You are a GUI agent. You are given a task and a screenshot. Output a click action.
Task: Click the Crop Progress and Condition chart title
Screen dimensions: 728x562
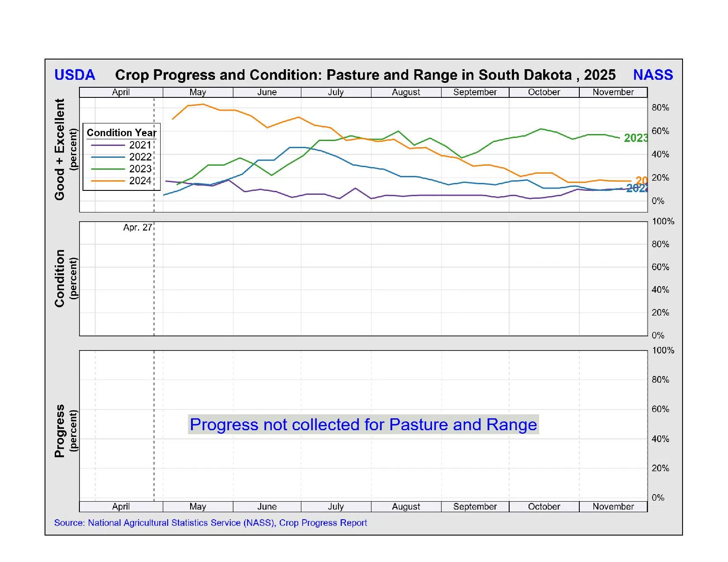click(x=365, y=75)
